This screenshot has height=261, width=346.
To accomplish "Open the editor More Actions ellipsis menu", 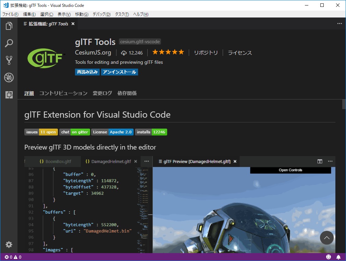I will pyautogui.click(x=339, y=23).
